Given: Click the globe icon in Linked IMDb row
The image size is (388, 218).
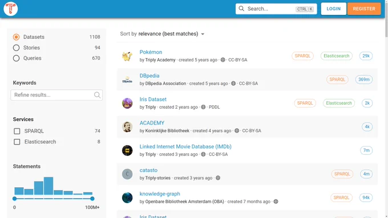Looking at the screenshot, I should click(203, 154).
